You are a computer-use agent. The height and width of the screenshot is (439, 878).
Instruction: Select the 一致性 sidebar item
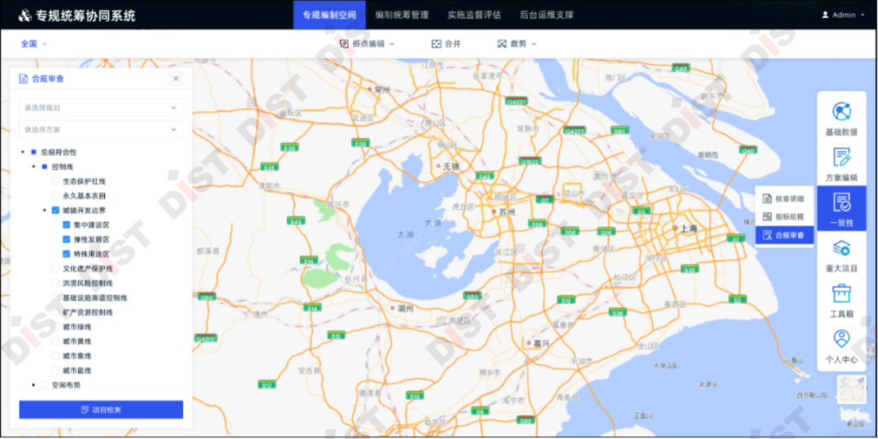(x=841, y=209)
